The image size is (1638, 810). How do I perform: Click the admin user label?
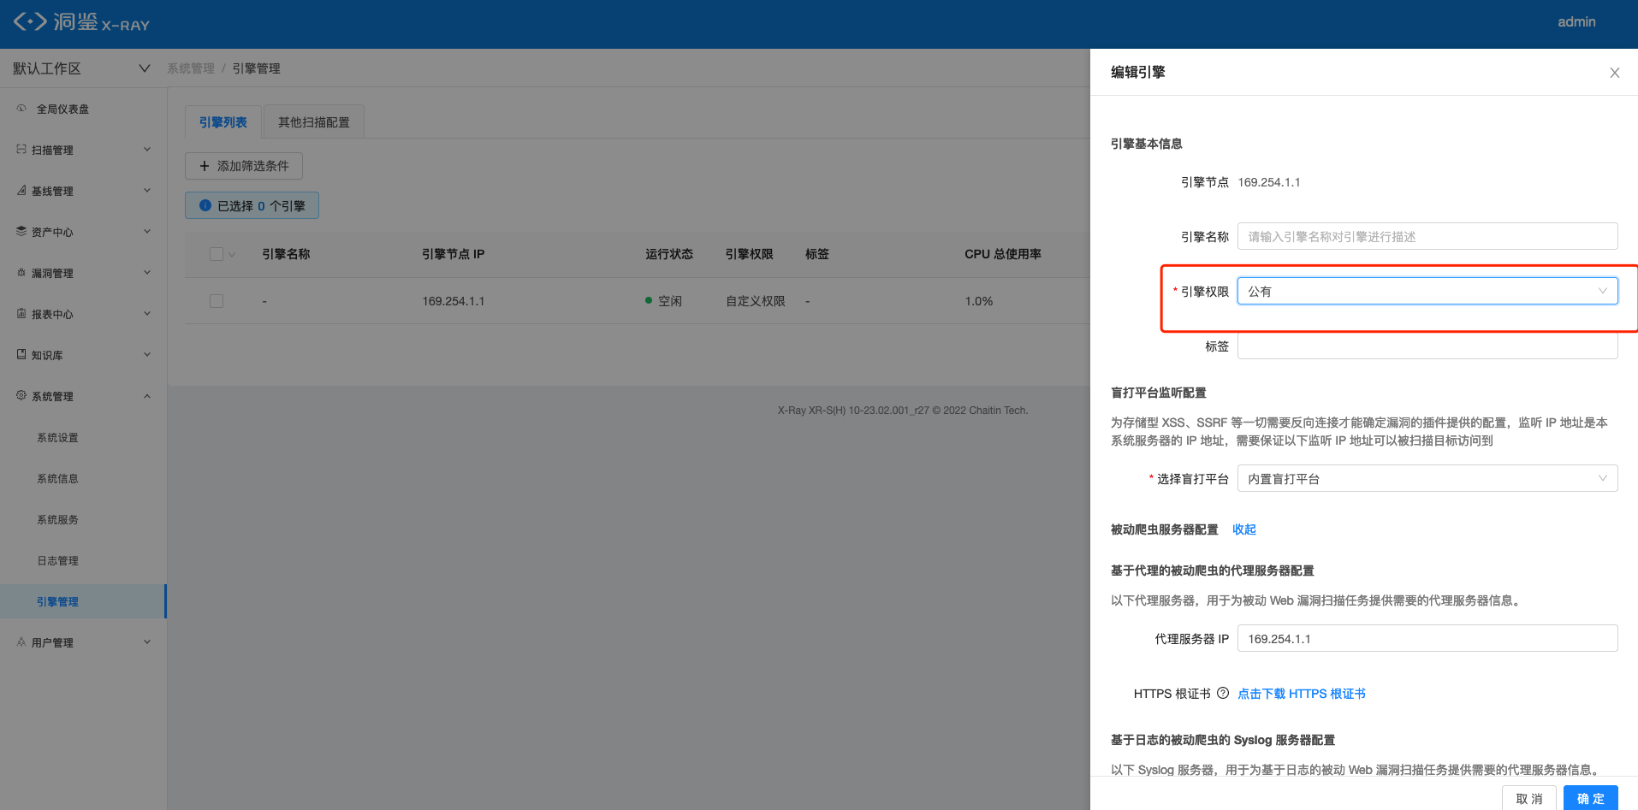pyautogui.click(x=1576, y=22)
